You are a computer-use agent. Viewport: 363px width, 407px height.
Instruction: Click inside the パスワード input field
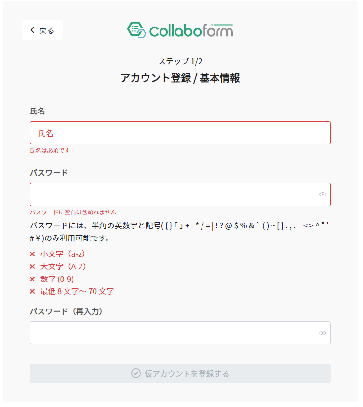(180, 195)
